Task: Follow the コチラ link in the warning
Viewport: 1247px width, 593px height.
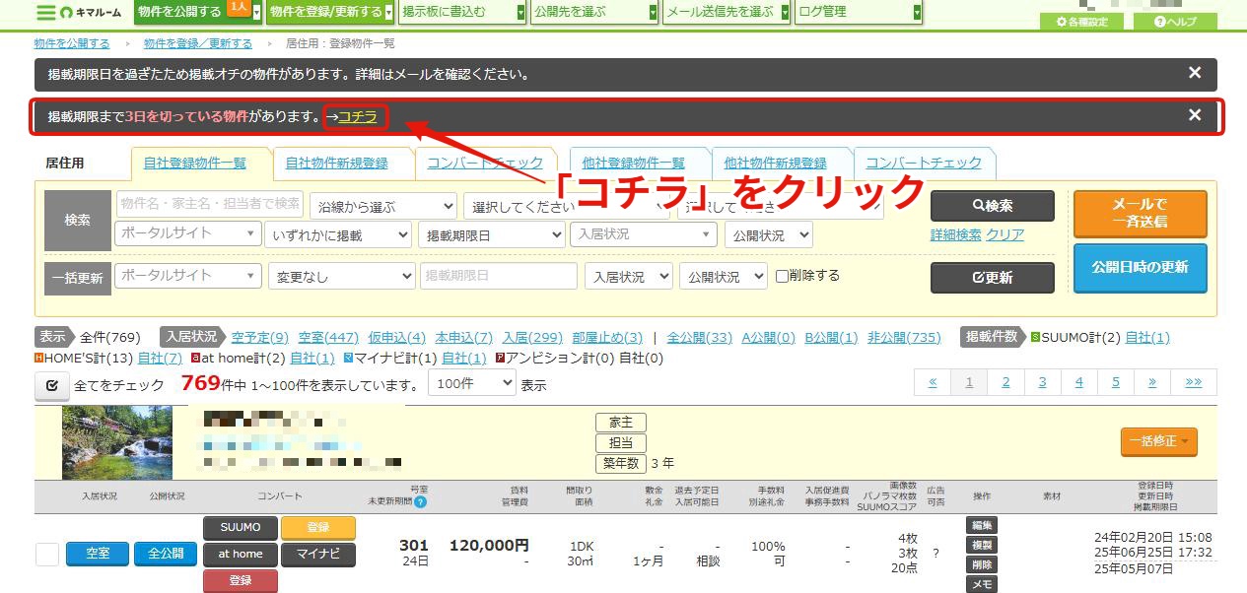Action: coord(358,116)
